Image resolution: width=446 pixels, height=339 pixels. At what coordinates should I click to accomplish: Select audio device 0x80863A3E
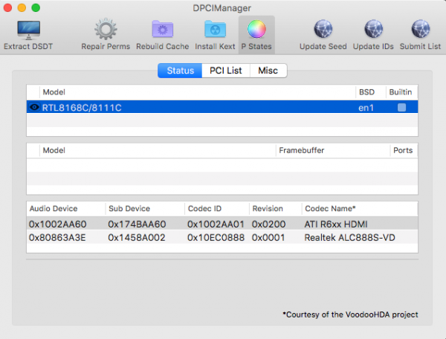click(x=57, y=237)
